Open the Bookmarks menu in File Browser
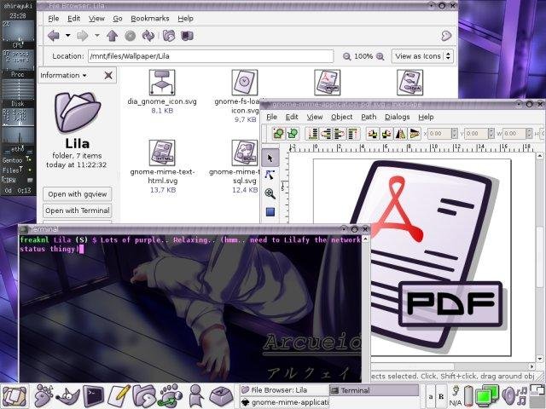 click(x=150, y=19)
